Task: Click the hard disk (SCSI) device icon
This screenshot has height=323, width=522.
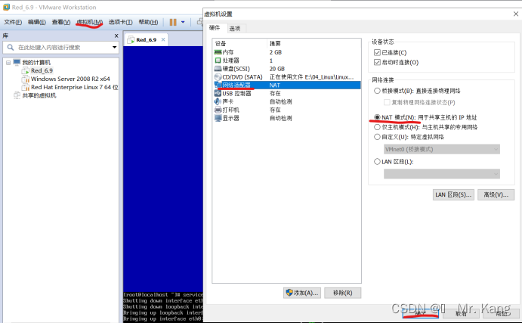Action: click(218, 69)
